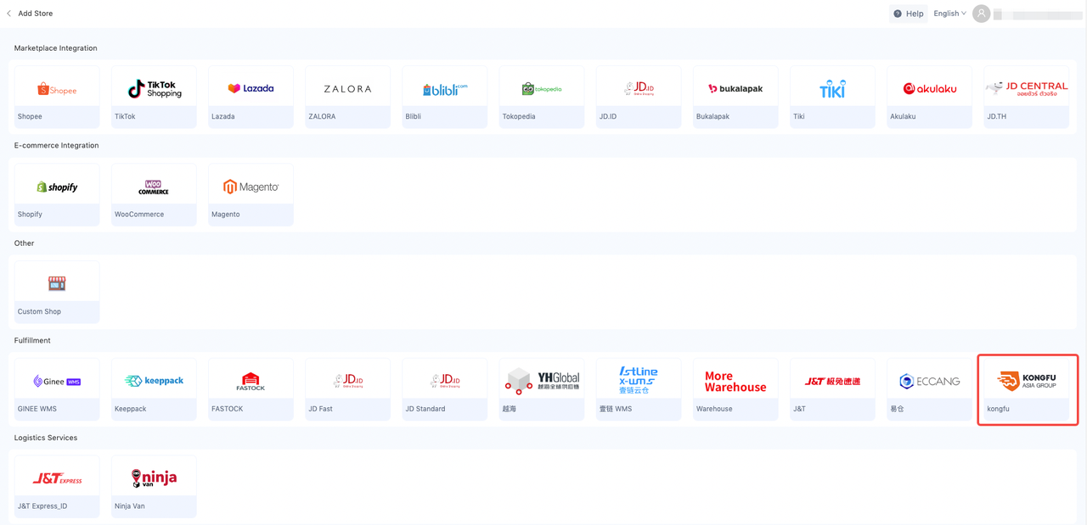Click the JD Standard label text
Image resolution: width=1087 pixels, height=525 pixels.
click(x=425, y=409)
